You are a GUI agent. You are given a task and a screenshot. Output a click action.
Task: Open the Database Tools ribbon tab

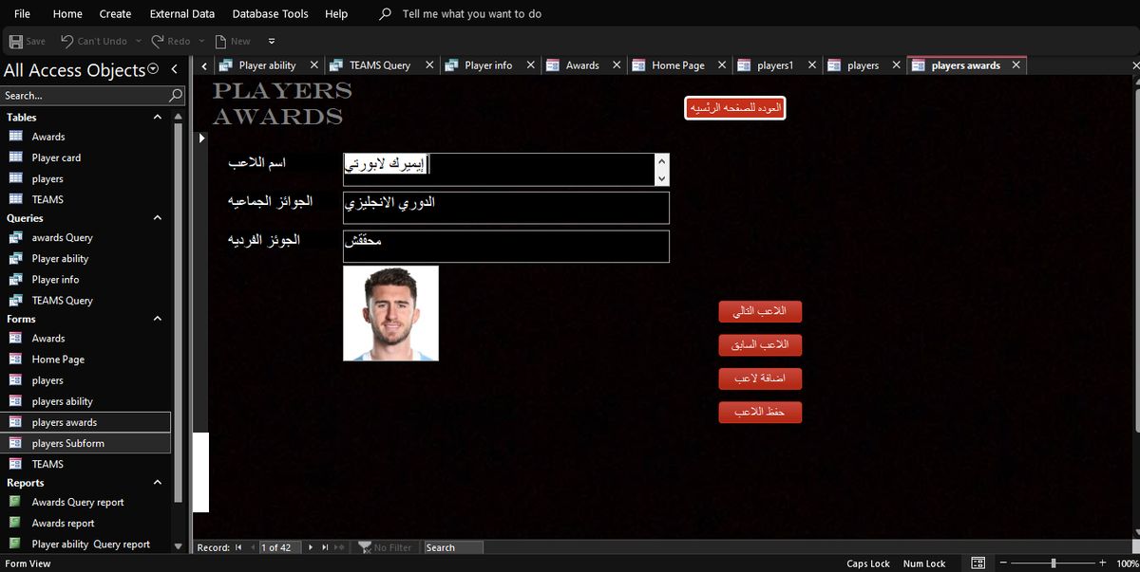(270, 14)
